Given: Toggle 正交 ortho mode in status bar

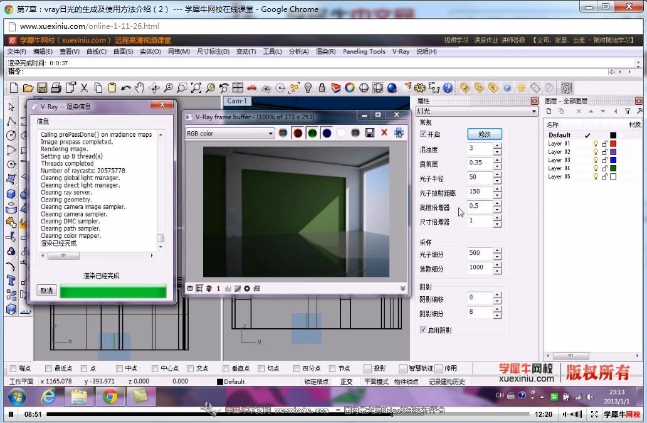Looking at the screenshot, I should (x=346, y=382).
